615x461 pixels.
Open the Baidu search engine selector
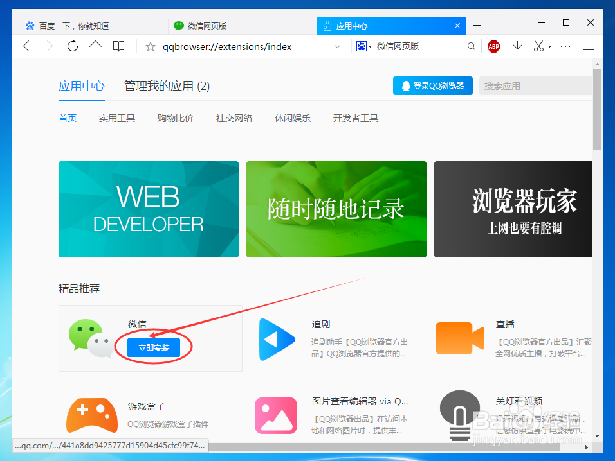pyautogui.click(x=363, y=46)
